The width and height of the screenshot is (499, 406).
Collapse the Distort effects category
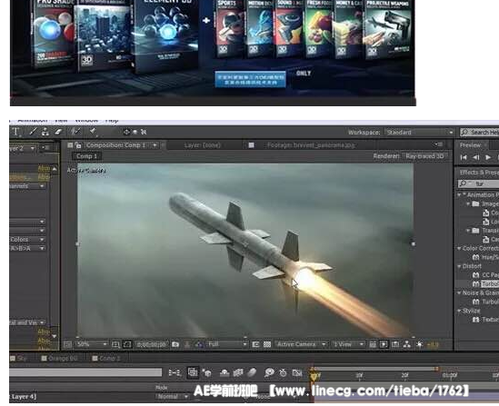(x=459, y=266)
